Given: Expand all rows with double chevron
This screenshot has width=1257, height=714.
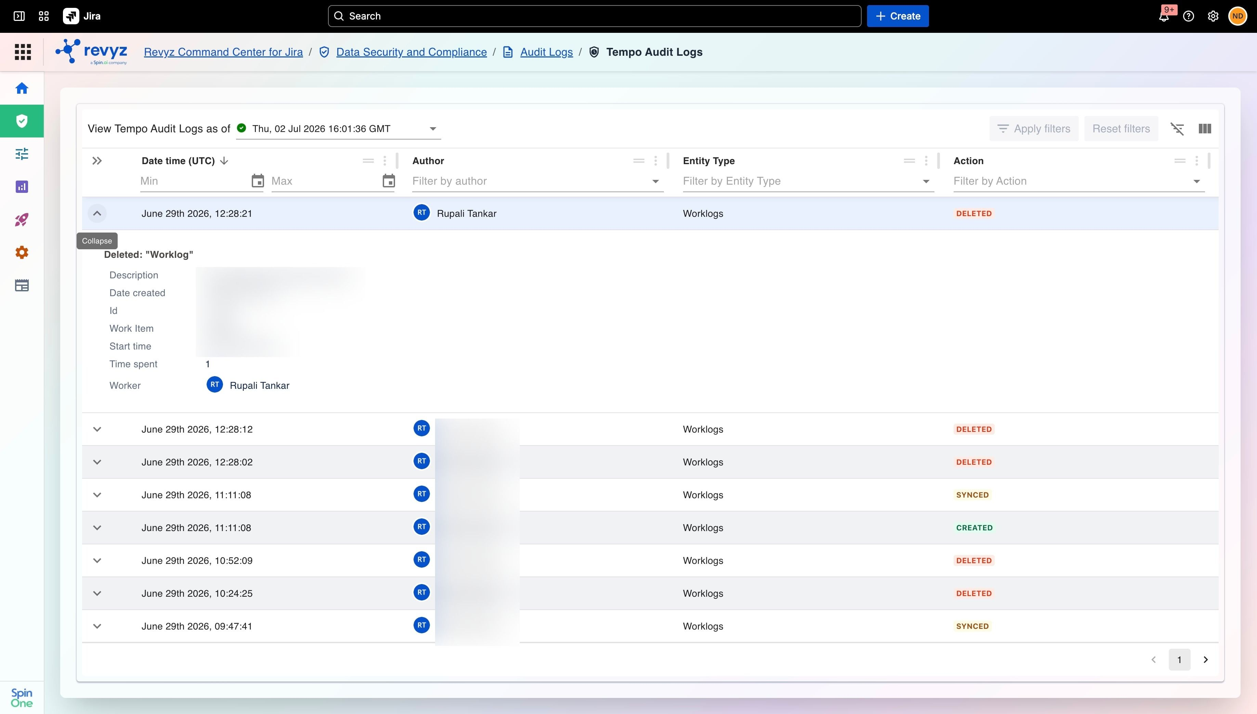Looking at the screenshot, I should (x=97, y=161).
